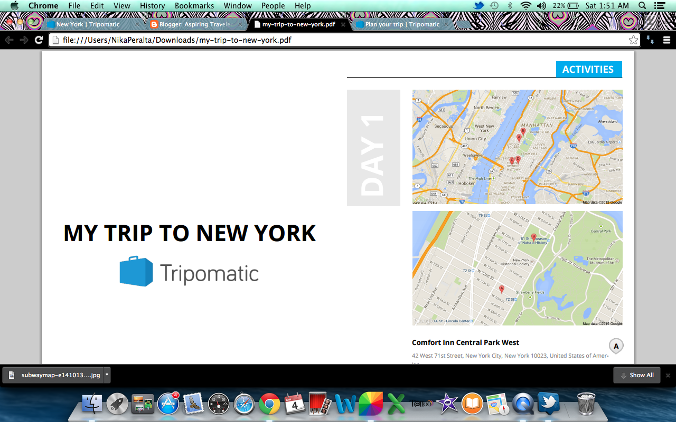676x422 pixels.
Task: Bookmark this page with the star icon
Action: [633, 40]
